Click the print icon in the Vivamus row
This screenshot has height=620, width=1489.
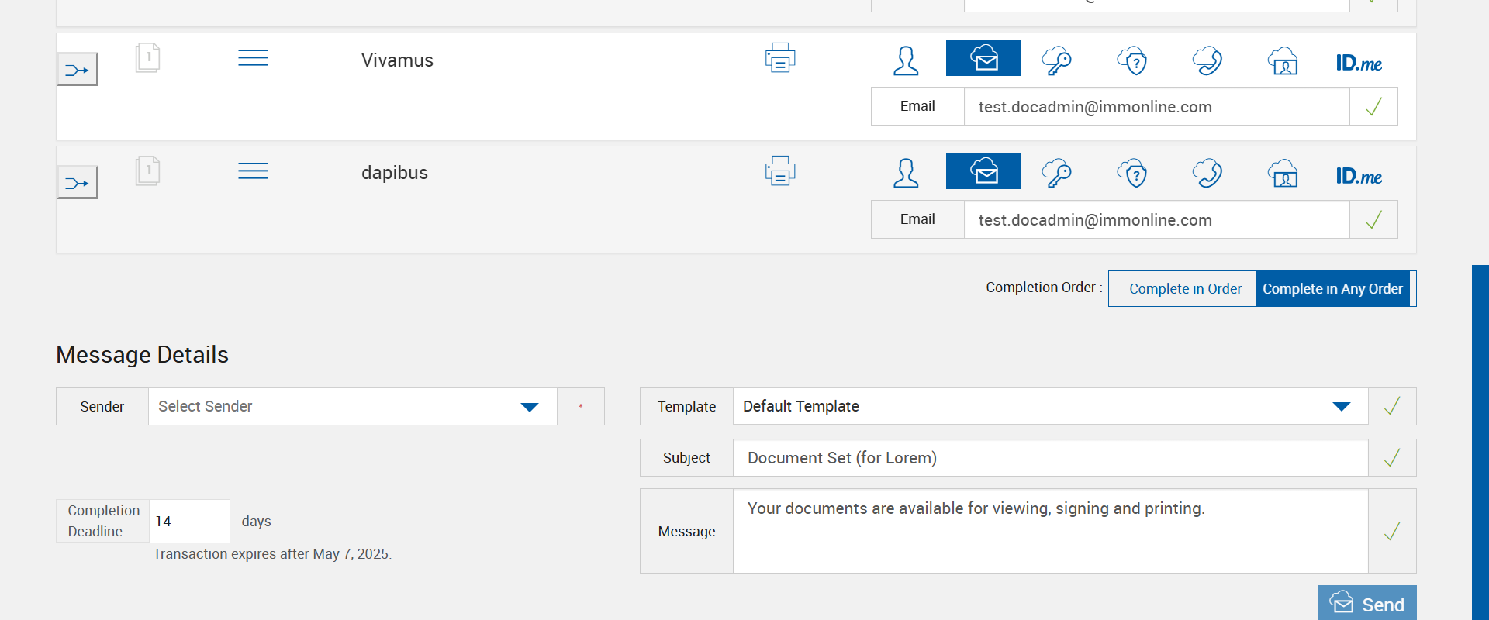pyautogui.click(x=780, y=58)
